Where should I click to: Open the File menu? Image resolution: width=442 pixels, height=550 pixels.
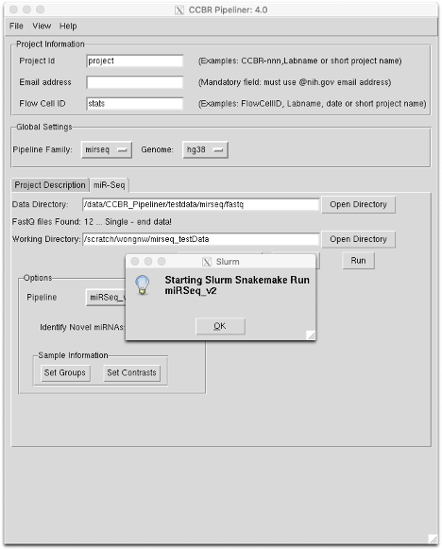(16, 26)
